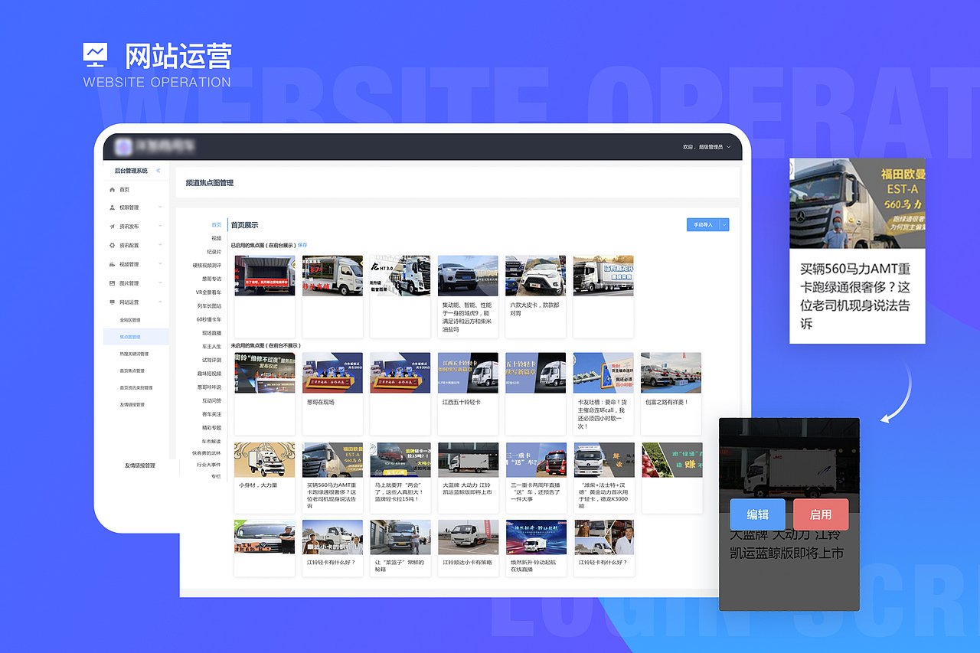980x653 pixels.
Task: Click the 网站运营 monitor icon in sidebar
Action: pyautogui.click(x=113, y=302)
